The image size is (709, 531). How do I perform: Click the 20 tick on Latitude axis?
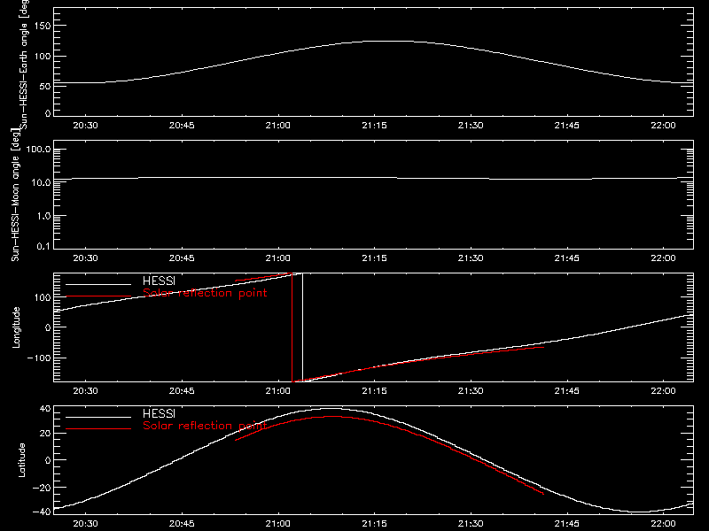point(45,433)
